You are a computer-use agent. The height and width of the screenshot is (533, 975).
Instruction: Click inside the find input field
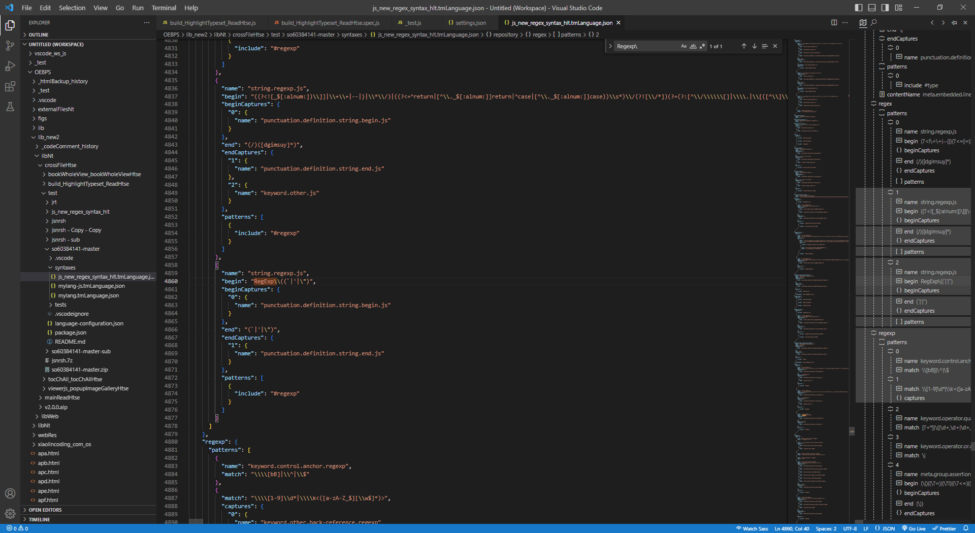[645, 46]
